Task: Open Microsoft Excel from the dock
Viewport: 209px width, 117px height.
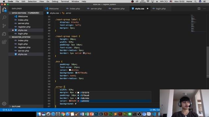Action: point(87,114)
